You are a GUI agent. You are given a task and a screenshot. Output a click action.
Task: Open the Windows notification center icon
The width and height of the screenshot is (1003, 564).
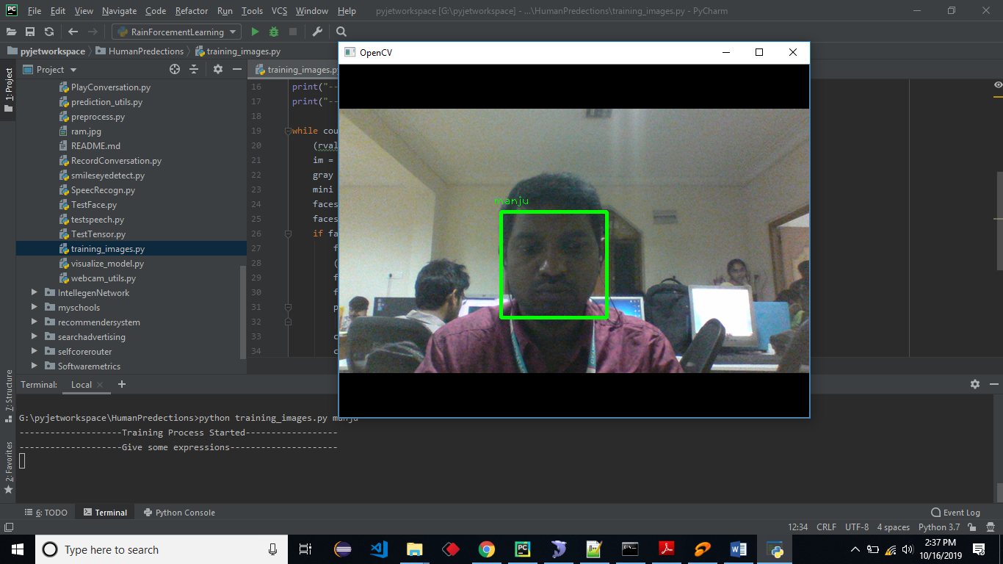979,549
